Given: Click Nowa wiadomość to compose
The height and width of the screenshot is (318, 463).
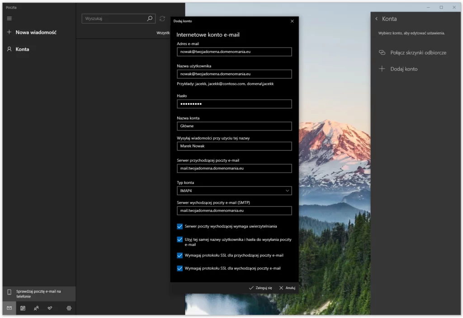Looking at the screenshot, I should pyautogui.click(x=36, y=33).
